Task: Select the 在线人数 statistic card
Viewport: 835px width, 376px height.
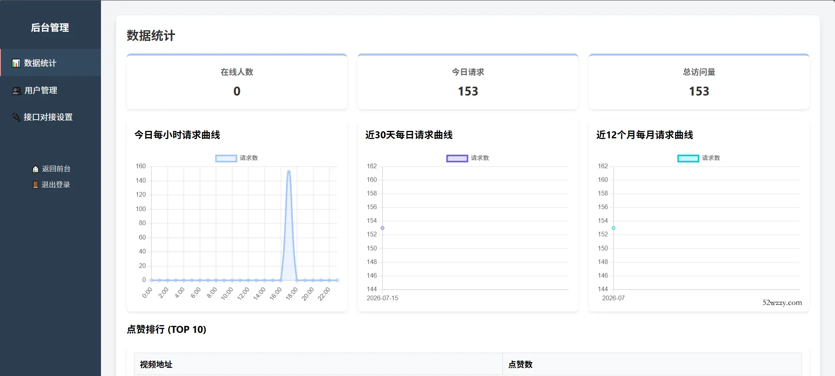Action: tap(237, 82)
